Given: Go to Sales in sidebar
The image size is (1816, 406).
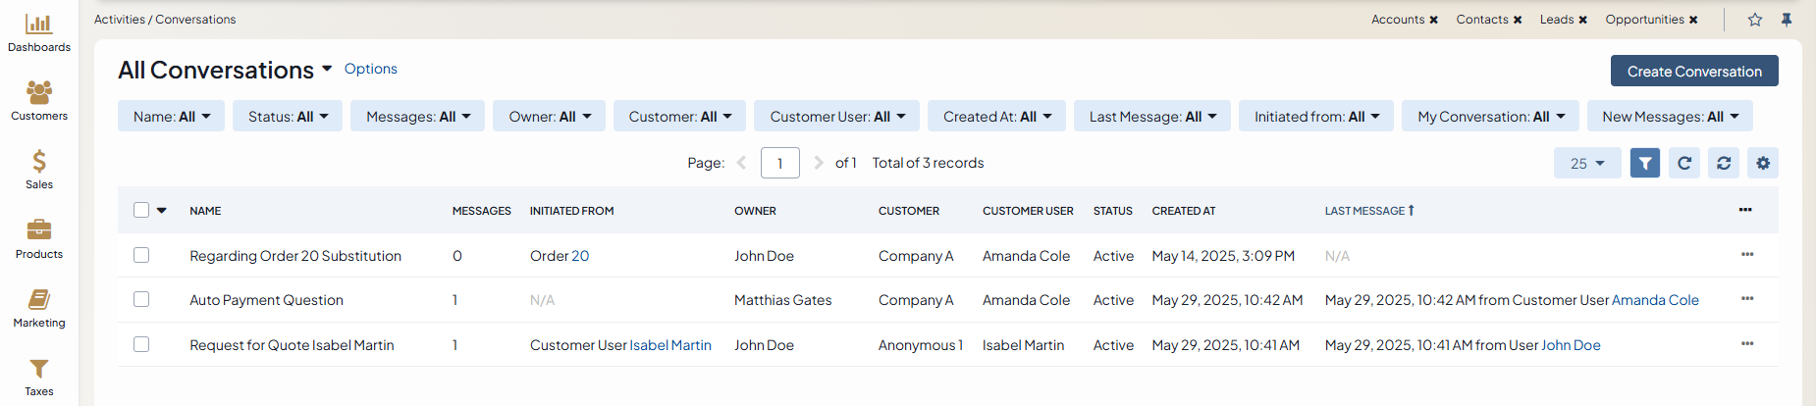Looking at the screenshot, I should click(x=39, y=170).
